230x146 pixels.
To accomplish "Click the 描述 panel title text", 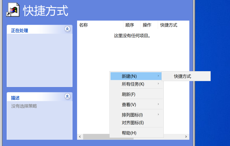I will [15, 98].
